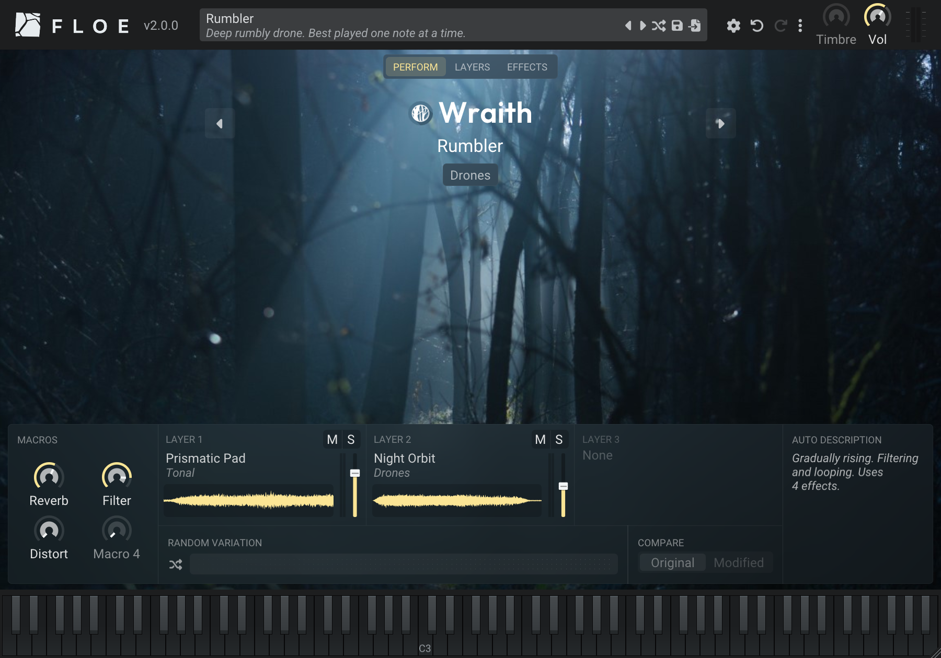Click the save-as preset icon
Image resolution: width=941 pixels, height=658 pixels.
pyautogui.click(x=695, y=26)
